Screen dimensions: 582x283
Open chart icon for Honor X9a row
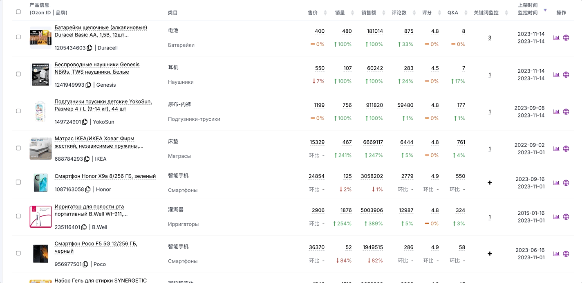556,183
